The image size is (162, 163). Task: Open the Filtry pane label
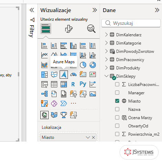click(32, 31)
